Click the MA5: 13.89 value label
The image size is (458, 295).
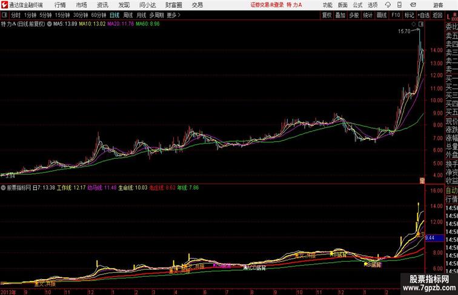pyautogui.click(x=65, y=24)
